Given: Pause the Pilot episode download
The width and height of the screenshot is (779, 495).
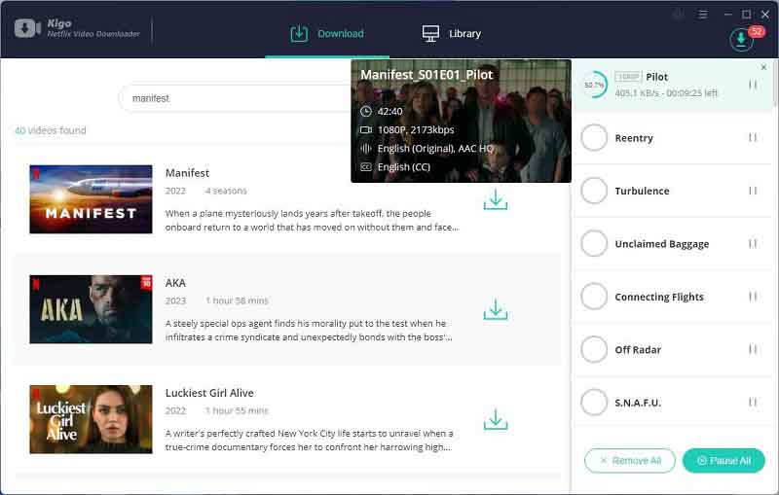Looking at the screenshot, I should point(753,85).
